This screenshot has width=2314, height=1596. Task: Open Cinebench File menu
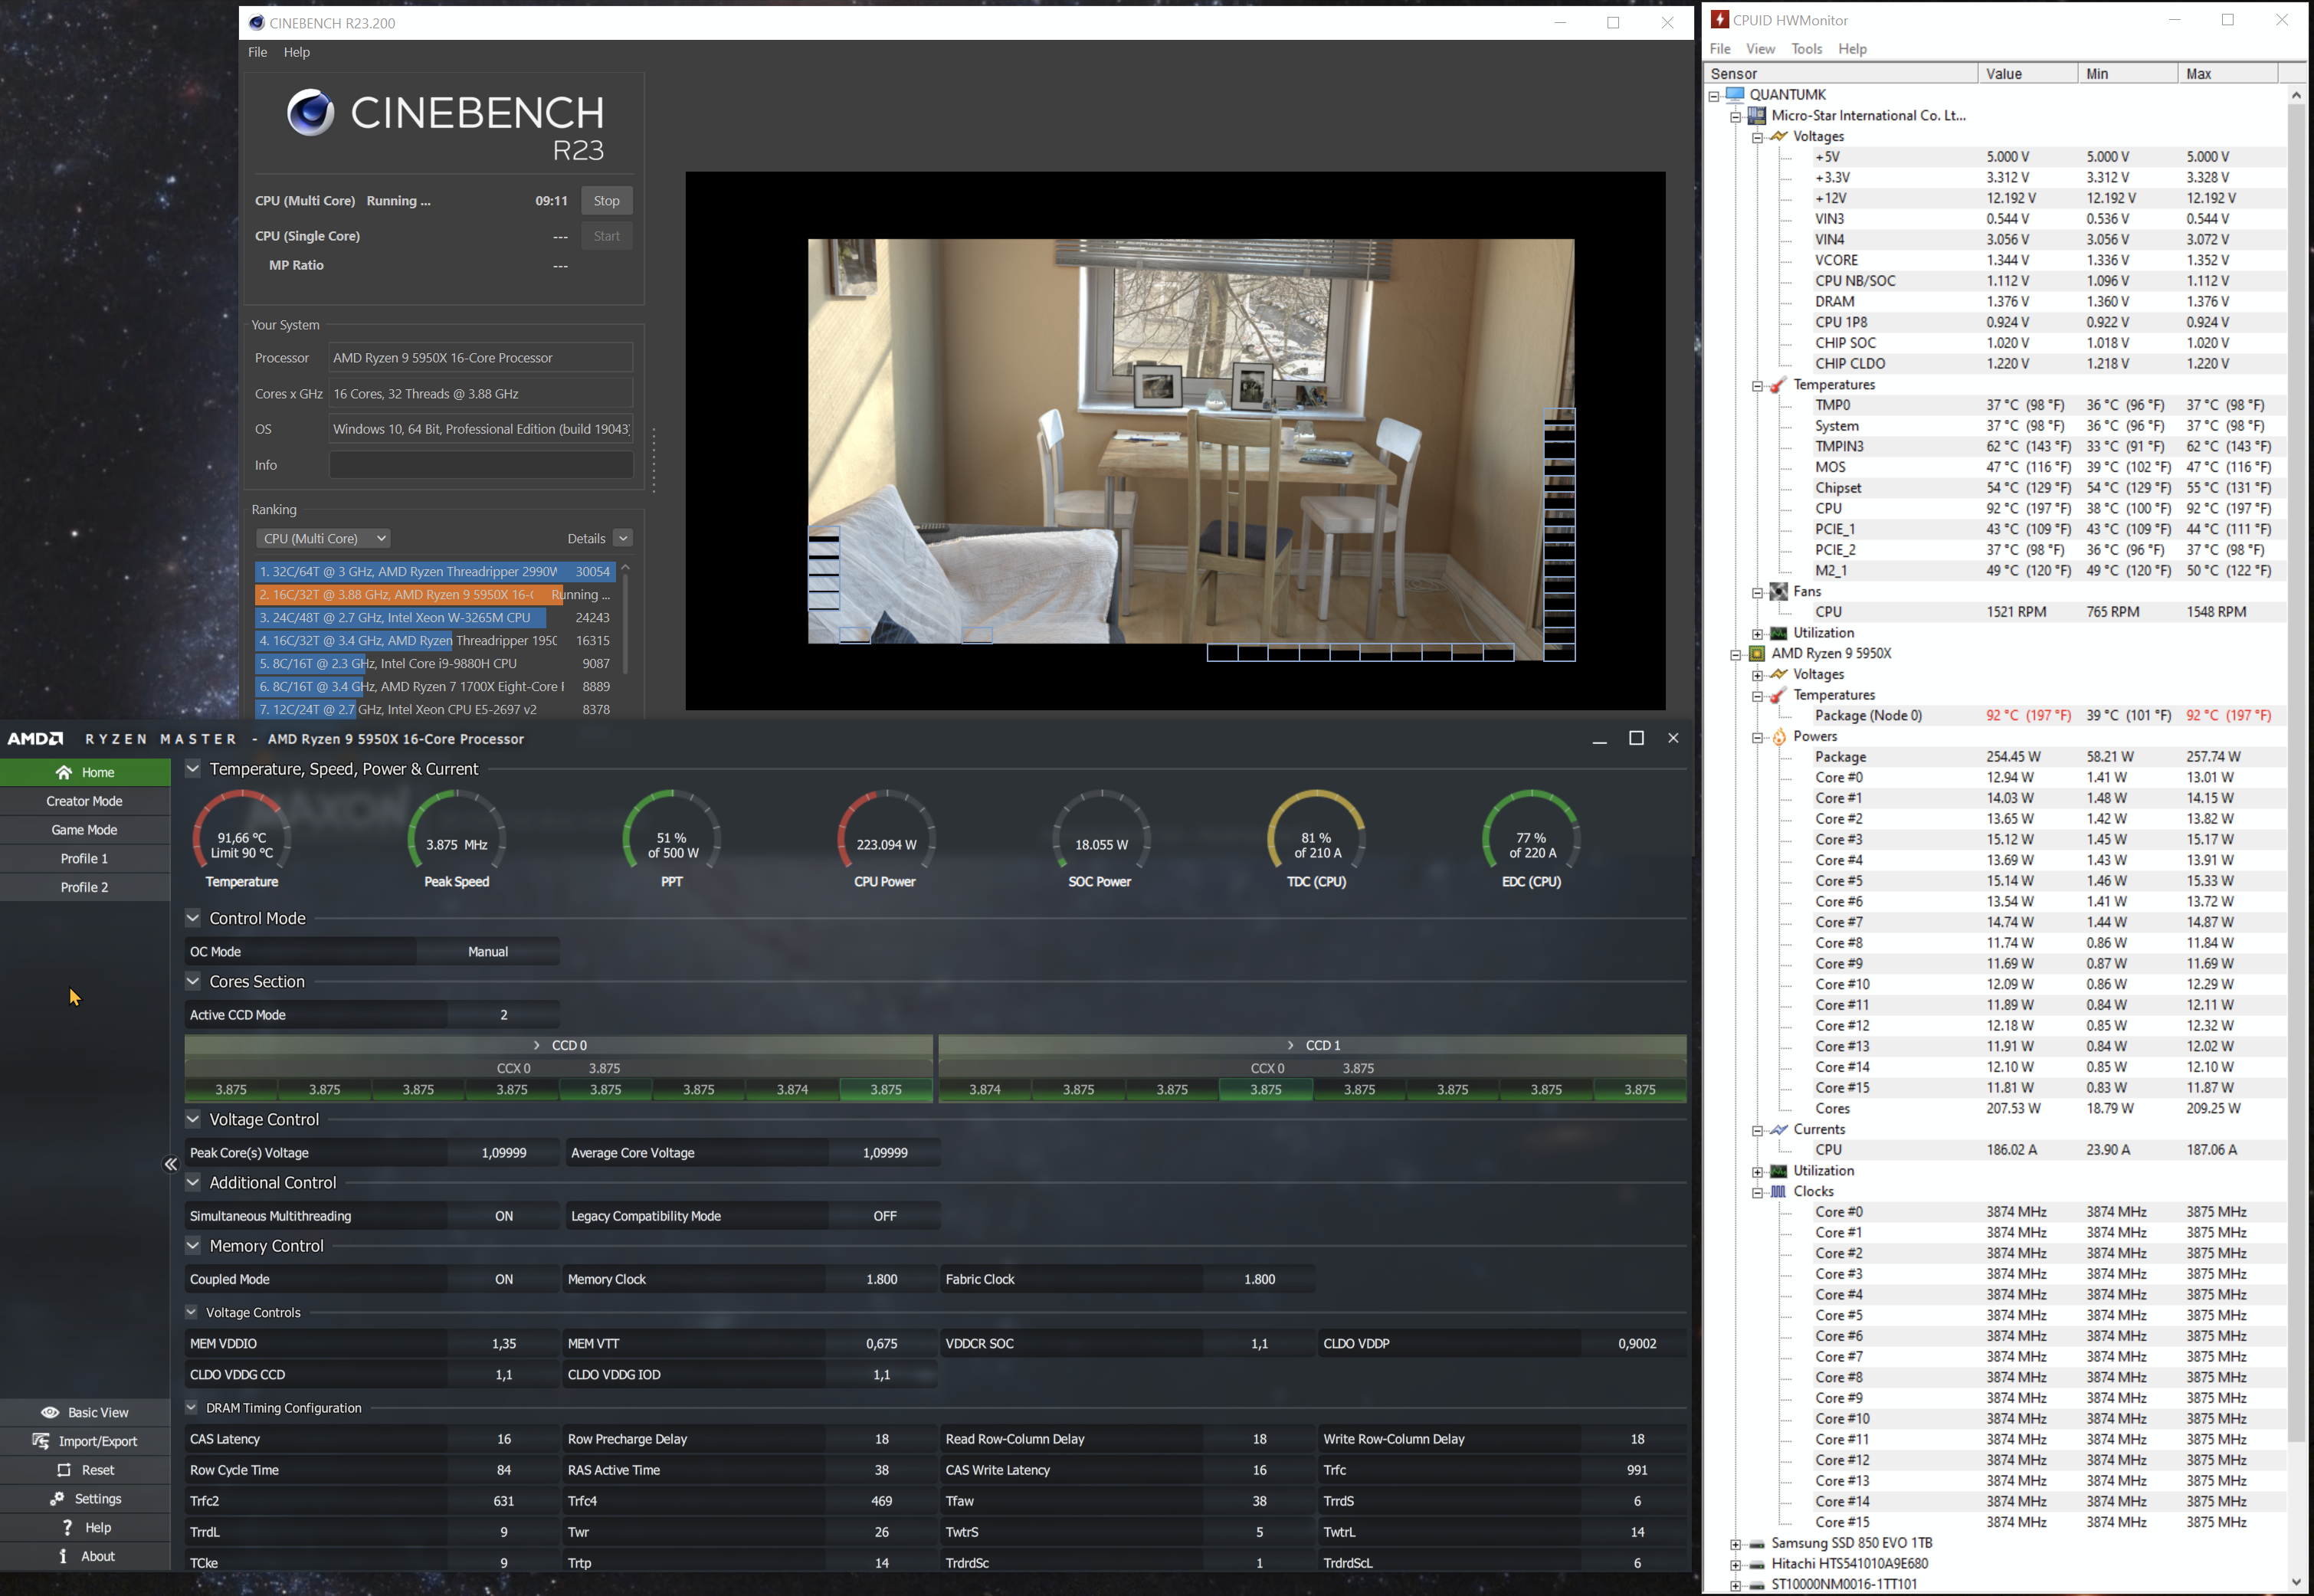(257, 52)
